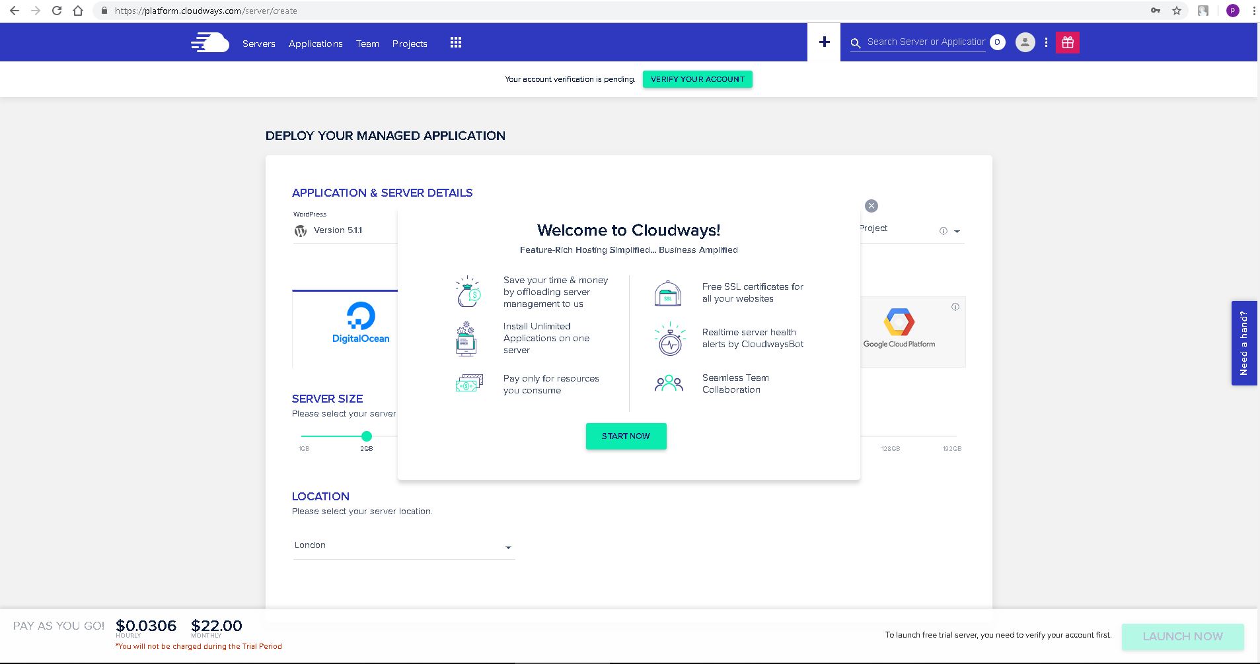Open the WordPress Version 5.1.1 selector
Image resolution: width=1260 pixels, height=664 pixels.
click(345, 230)
